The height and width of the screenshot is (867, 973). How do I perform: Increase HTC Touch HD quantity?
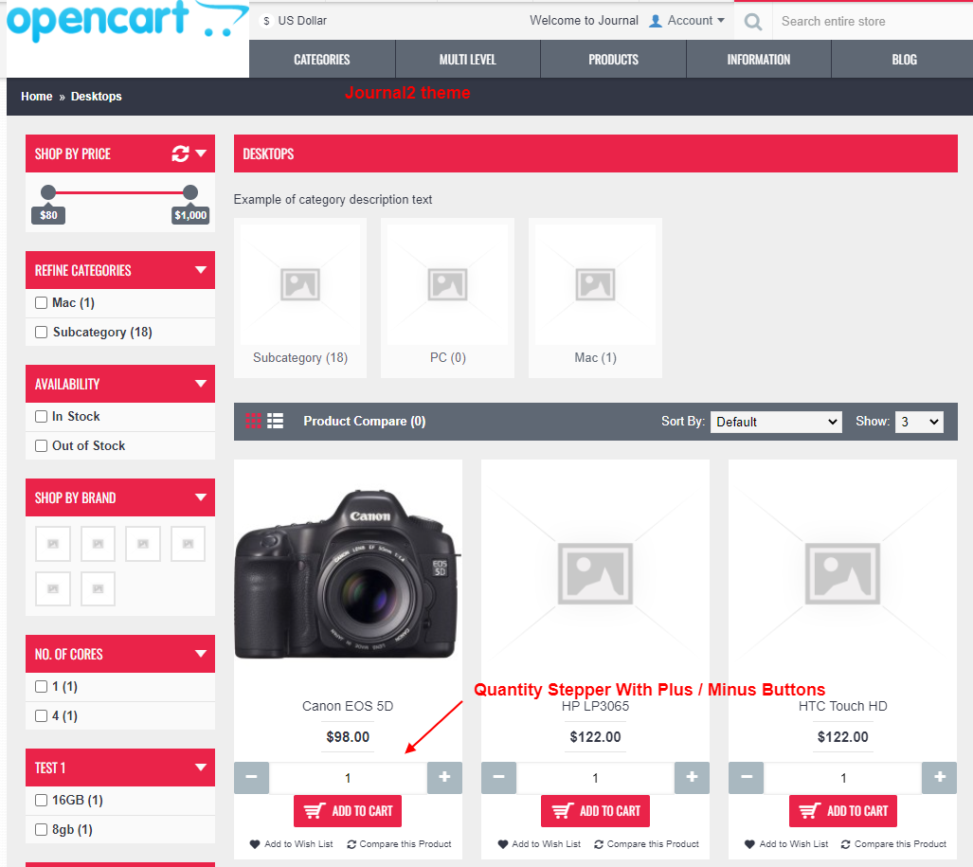click(940, 777)
